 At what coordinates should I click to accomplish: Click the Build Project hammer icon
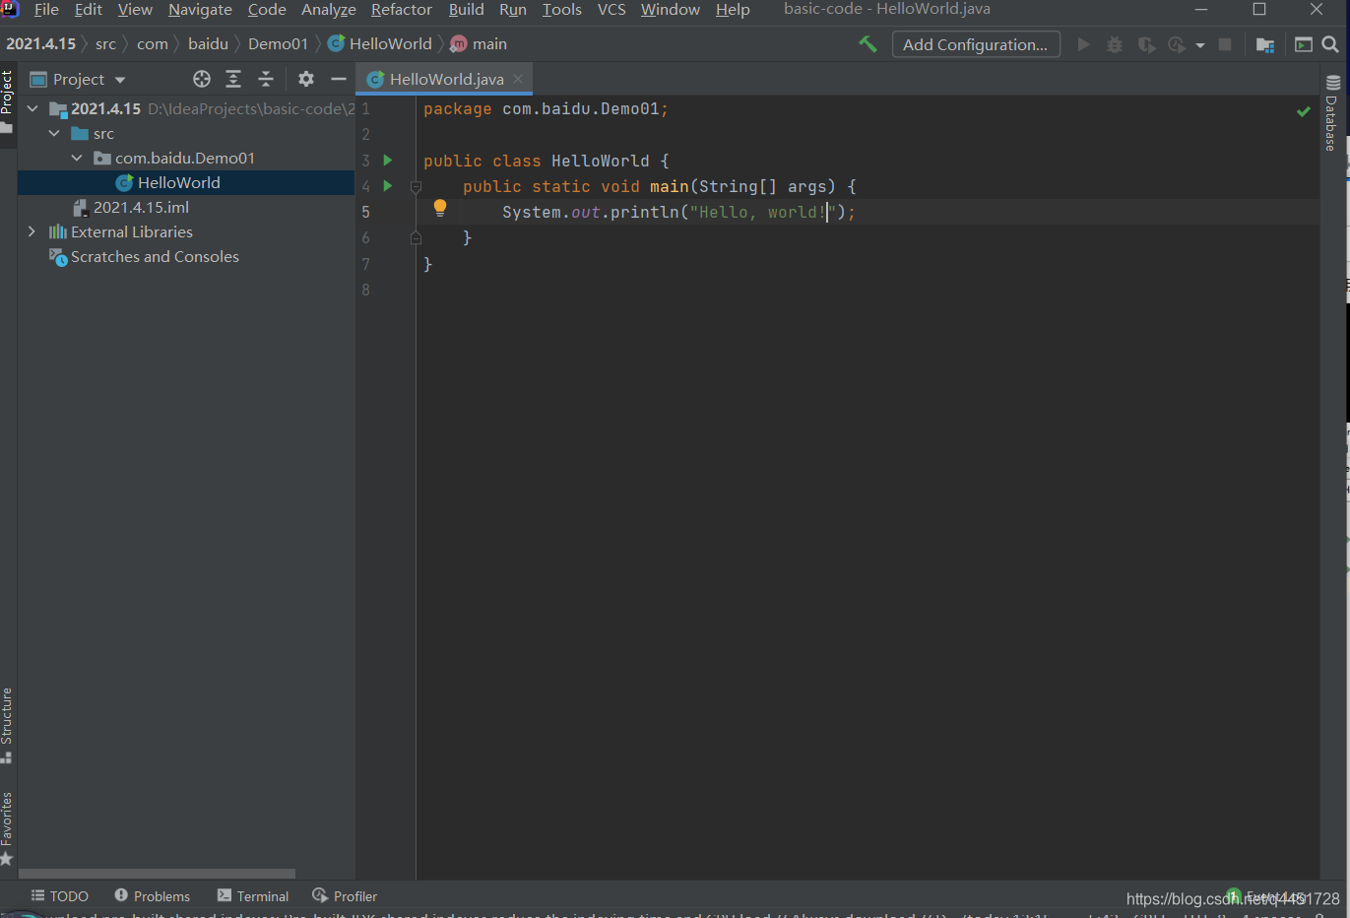868,44
